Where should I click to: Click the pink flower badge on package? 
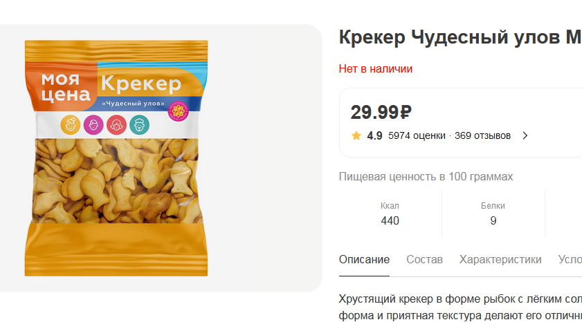[179, 111]
